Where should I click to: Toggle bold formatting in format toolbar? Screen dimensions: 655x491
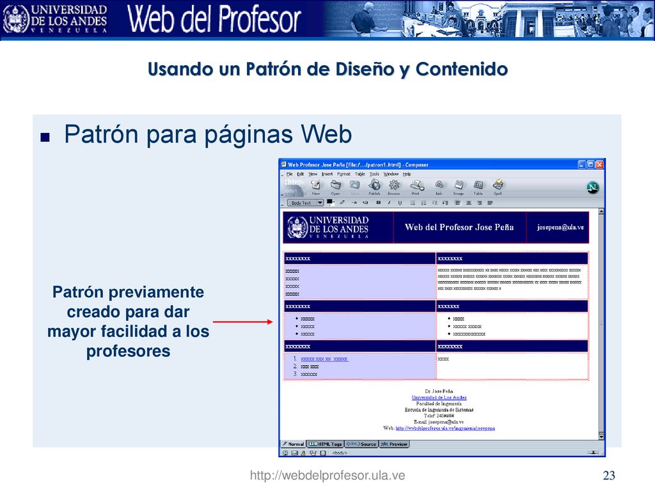coord(379,203)
